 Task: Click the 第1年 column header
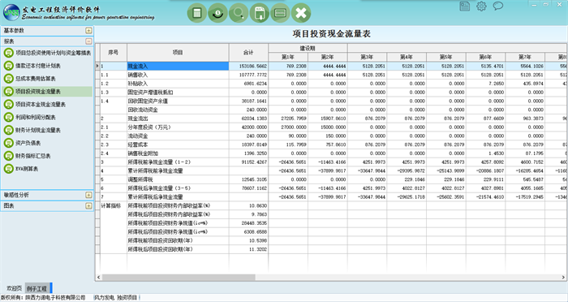click(x=288, y=57)
